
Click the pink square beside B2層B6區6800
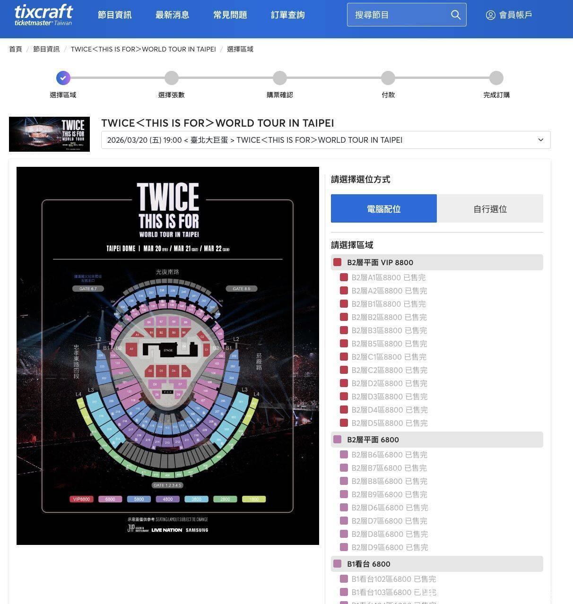[344, 455]
